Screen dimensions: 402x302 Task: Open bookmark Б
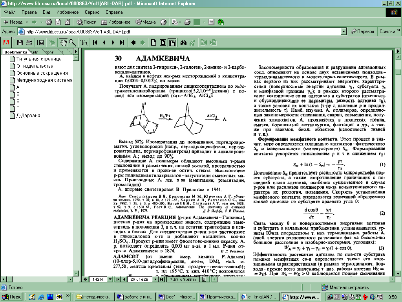click(18, 94)
